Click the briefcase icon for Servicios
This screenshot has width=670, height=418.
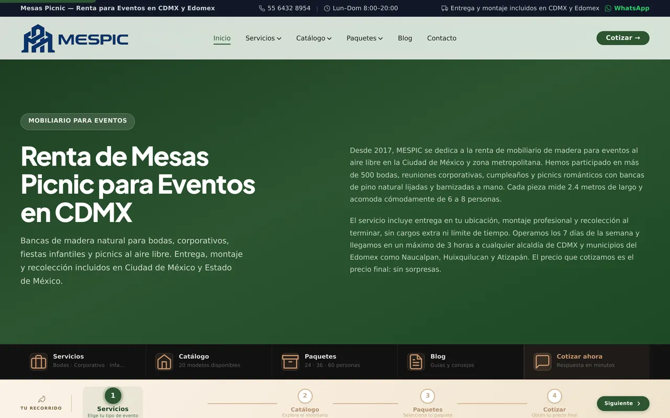click(39, 362)
